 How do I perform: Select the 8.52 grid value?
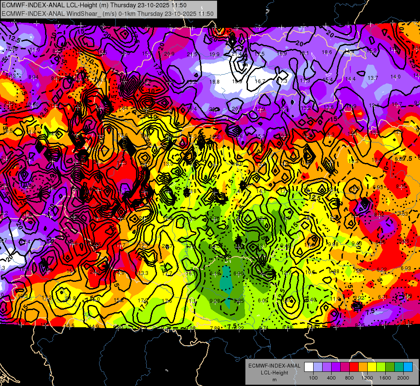pyautogui.click(x=379, y=214)
